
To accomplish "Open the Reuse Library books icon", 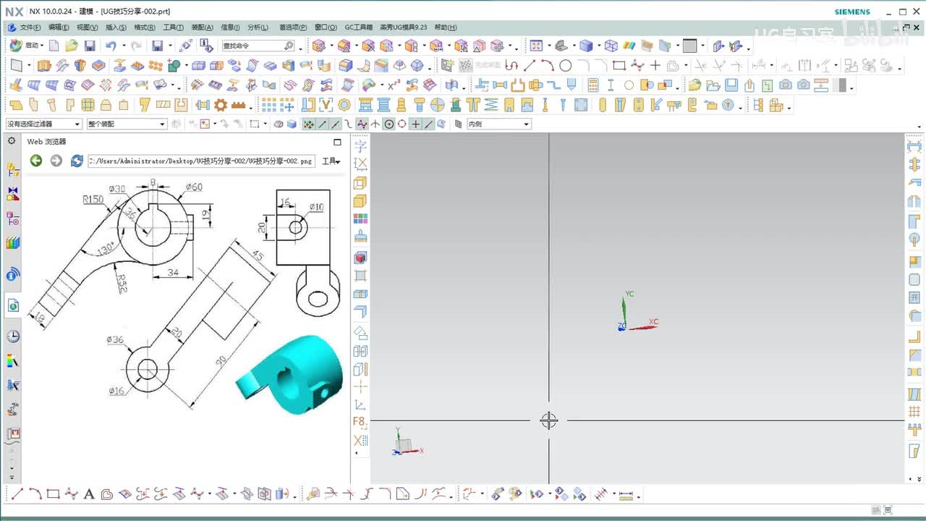I will (x=13, y=243).
